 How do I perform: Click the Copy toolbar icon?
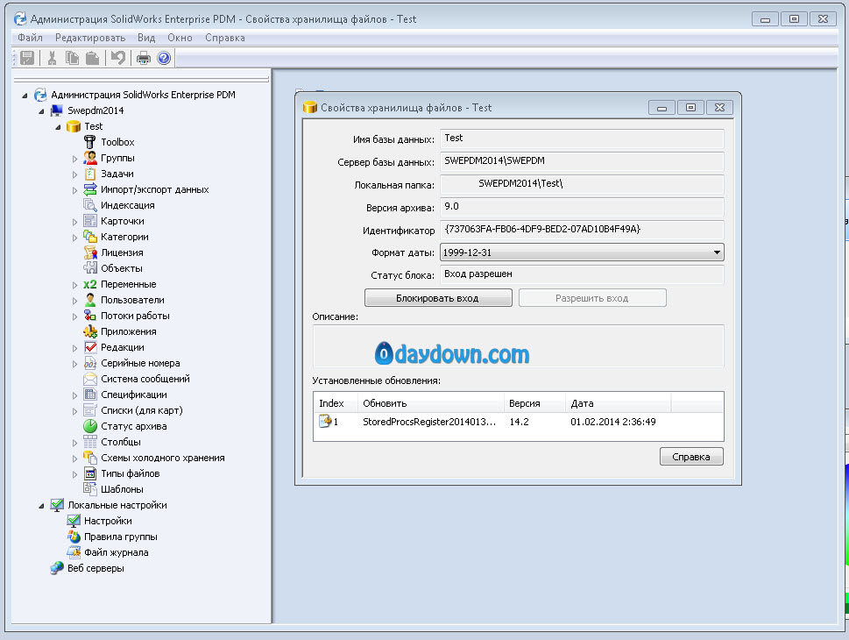pos(72,58)
